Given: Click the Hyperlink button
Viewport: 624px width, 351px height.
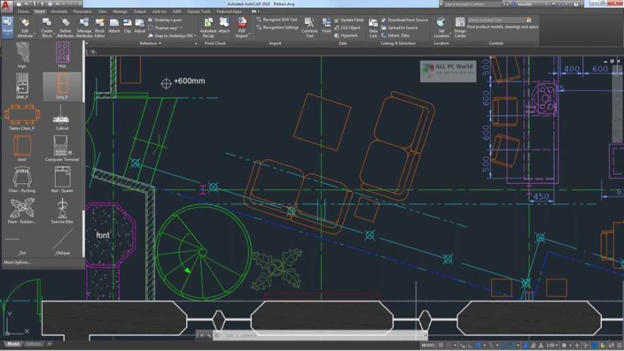Looking at the screenshot, I should [x=349, y=35].
